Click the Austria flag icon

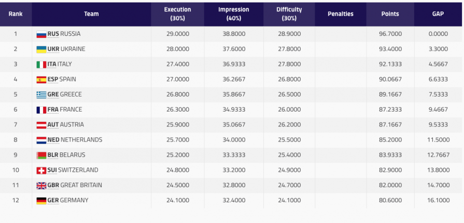pos(41,125)
